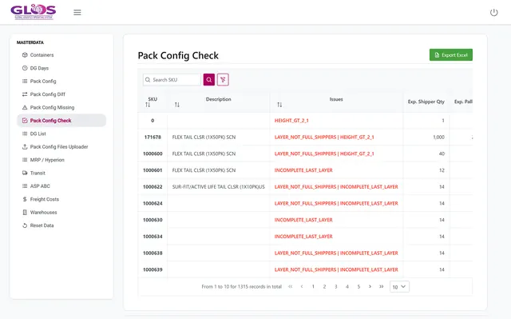Open Pack Config Diff page

pyautogui.click(x=48, y=94)
